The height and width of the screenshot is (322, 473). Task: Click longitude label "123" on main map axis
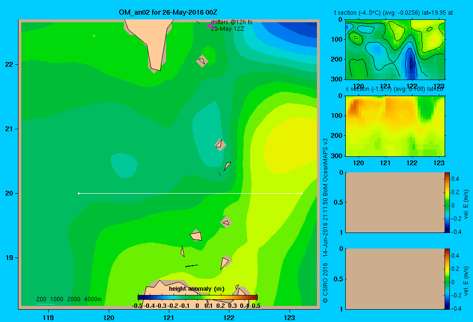click(x=289, y=318)
